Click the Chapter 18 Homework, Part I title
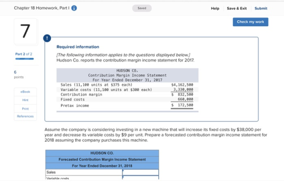Viewport: 284px width, 182px height. pyautogui.click(x=42, y=8)
